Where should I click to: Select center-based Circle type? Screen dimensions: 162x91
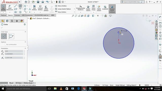pyautogui.click(x=4, y=36)
